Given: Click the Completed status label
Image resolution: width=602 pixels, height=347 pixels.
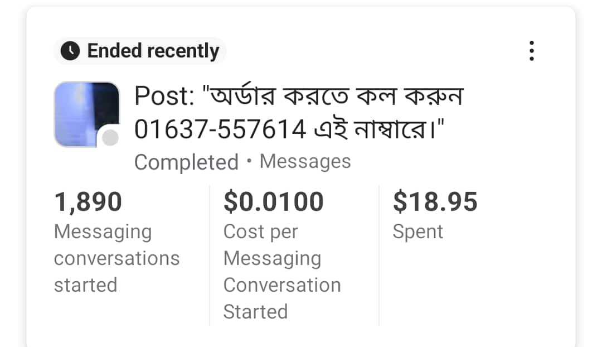Looking at the screenshot, I should [x=186, y=162].
